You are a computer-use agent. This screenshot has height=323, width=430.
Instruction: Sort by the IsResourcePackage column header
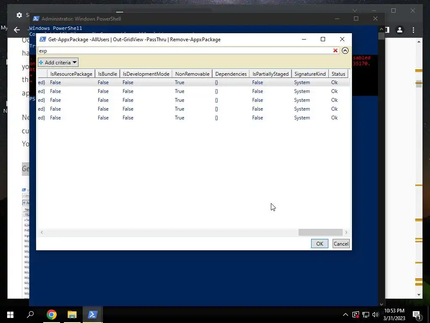coord(71,74)
